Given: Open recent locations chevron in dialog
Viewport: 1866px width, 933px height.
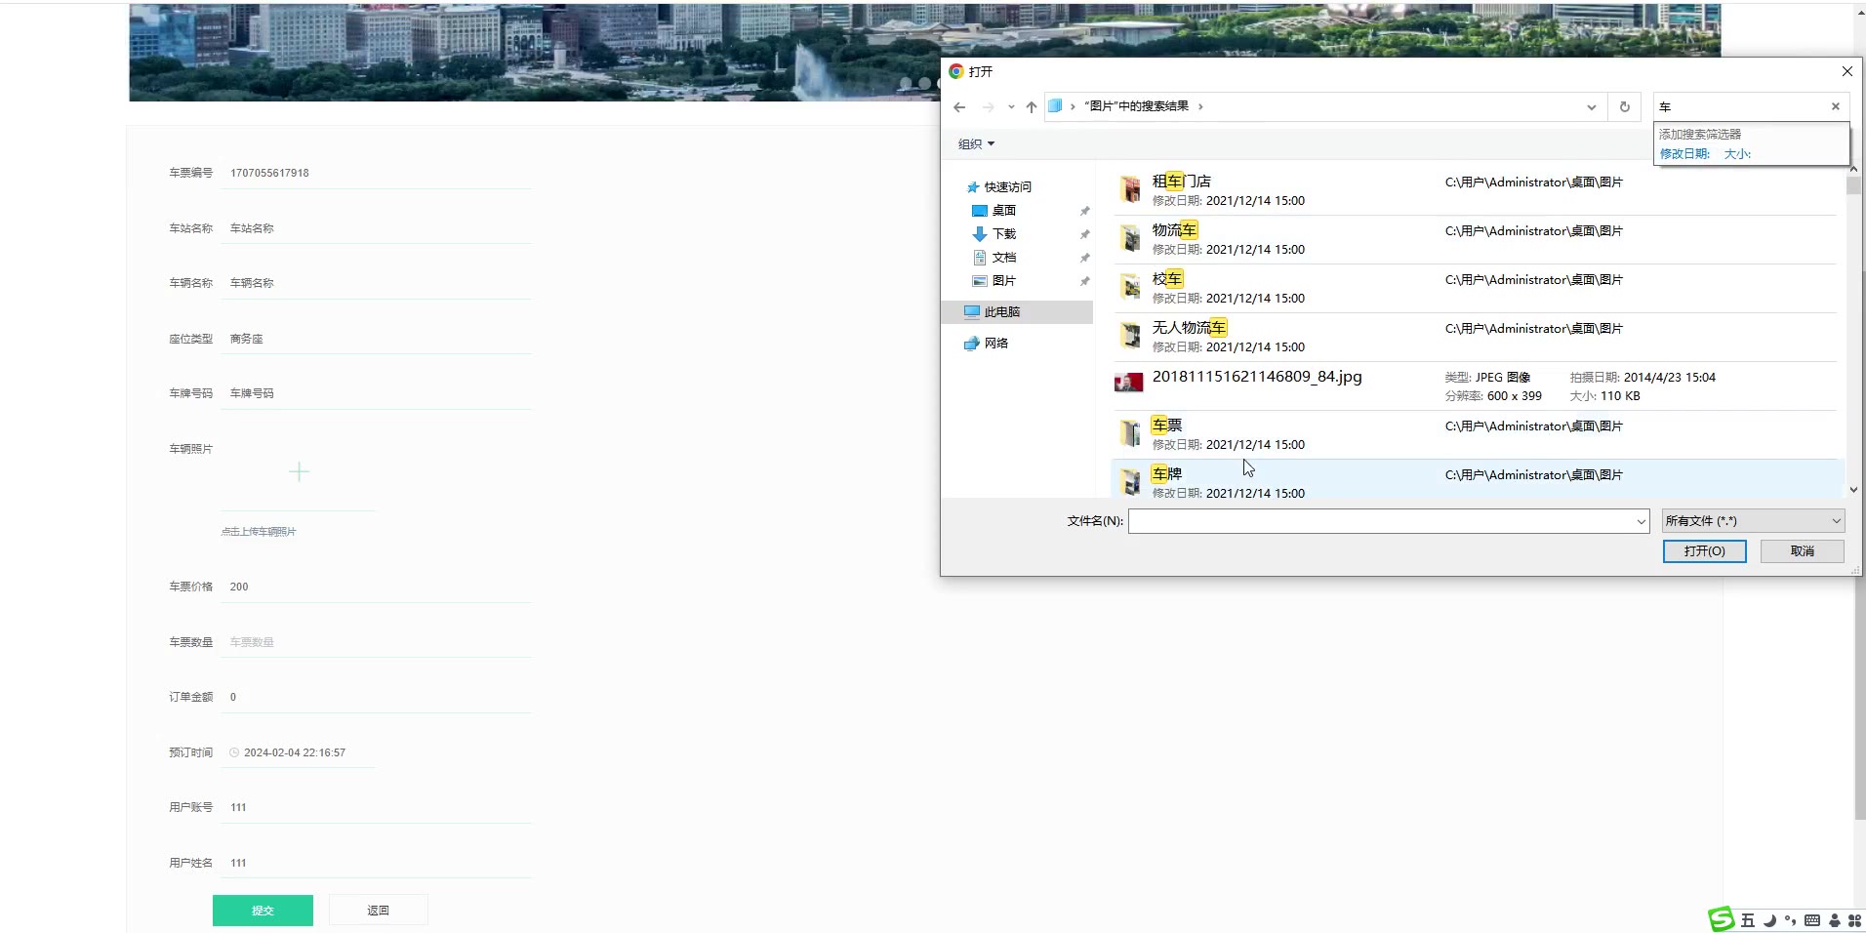Looking at the screenshot, I should pyautogui.click(x=1011, y=107).
